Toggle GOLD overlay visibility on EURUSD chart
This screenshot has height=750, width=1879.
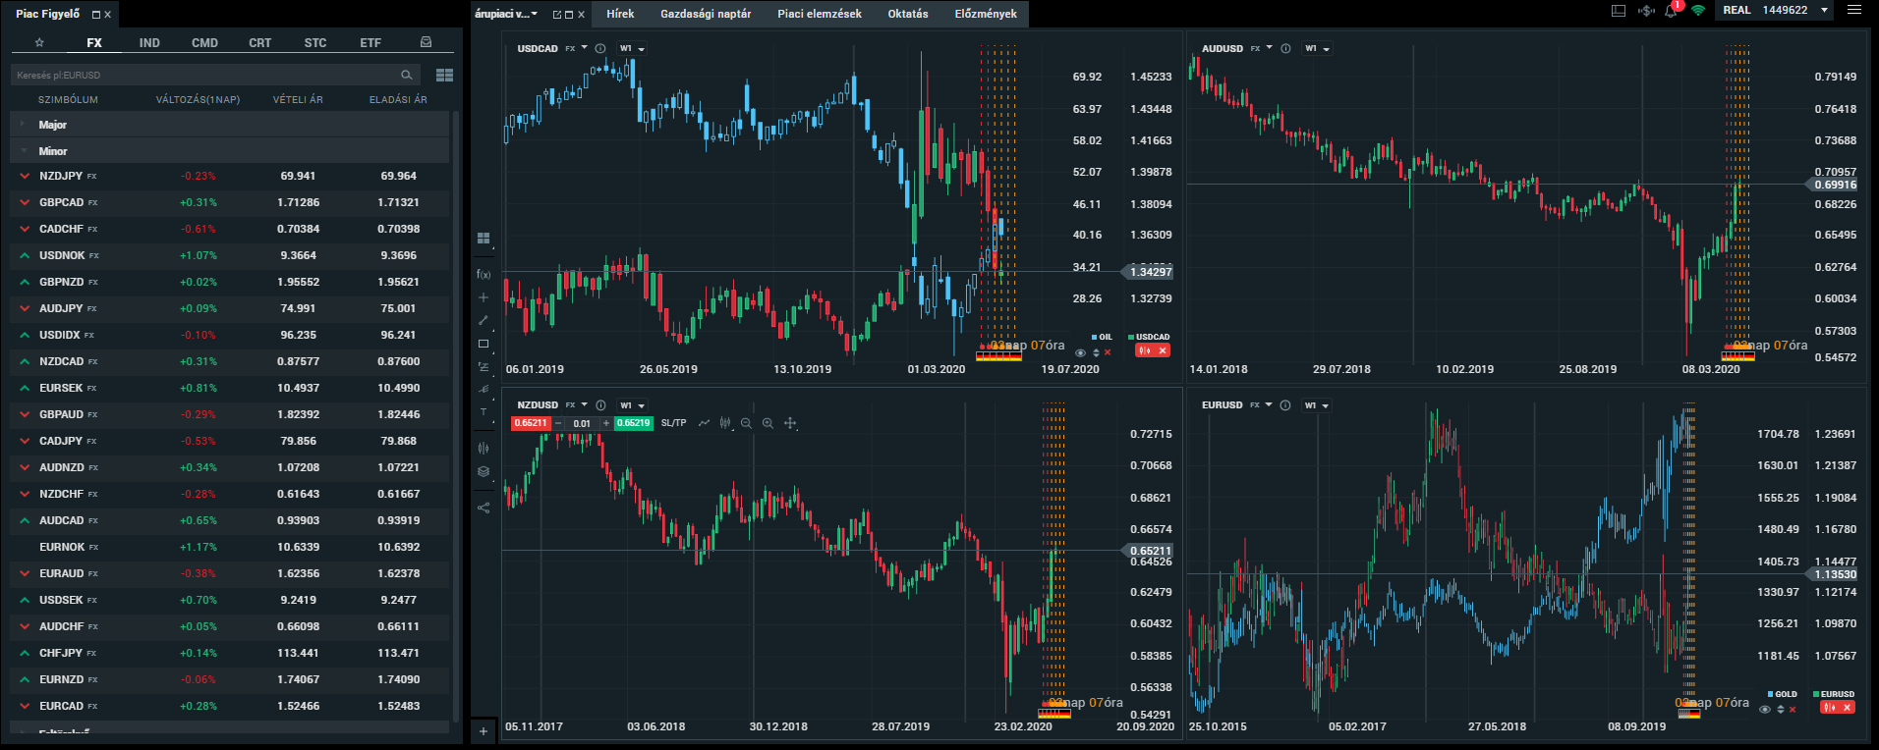click(1766, 709)
